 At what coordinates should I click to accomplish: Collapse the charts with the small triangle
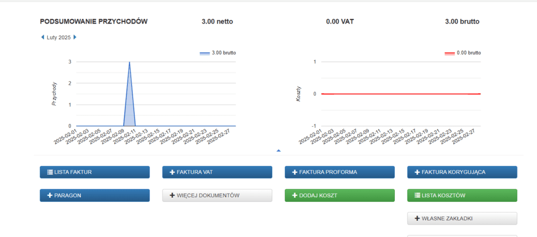[278, 151]
